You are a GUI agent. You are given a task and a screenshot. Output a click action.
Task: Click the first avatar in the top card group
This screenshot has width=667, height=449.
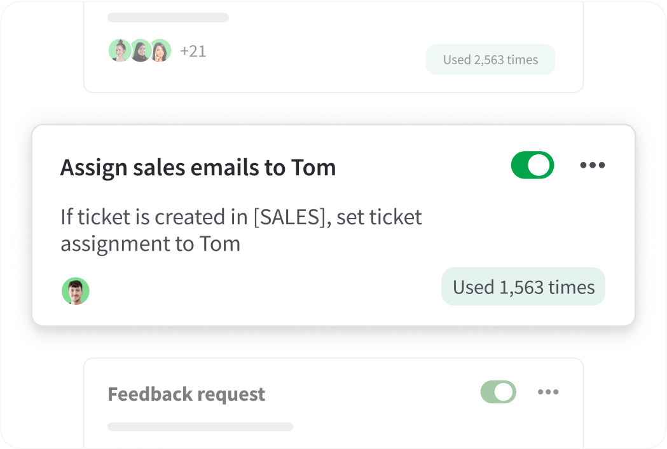point(120,50)
